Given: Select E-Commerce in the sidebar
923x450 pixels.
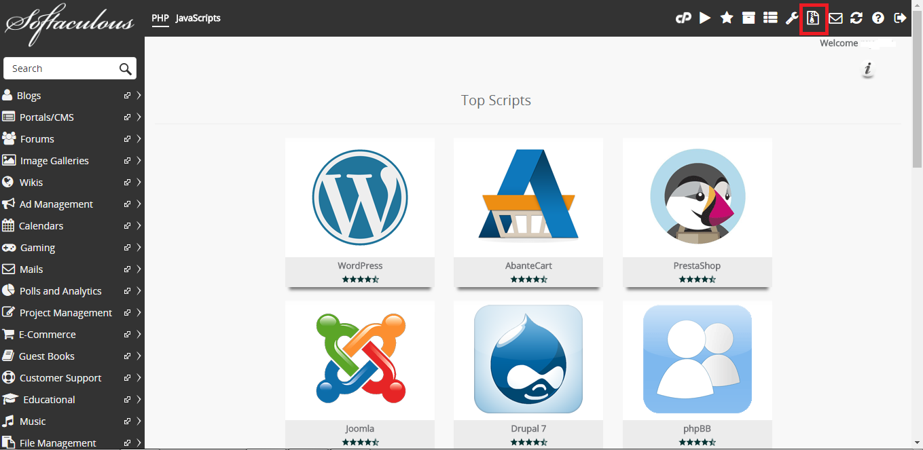Looking at the screenshot, I should (48, 335).
